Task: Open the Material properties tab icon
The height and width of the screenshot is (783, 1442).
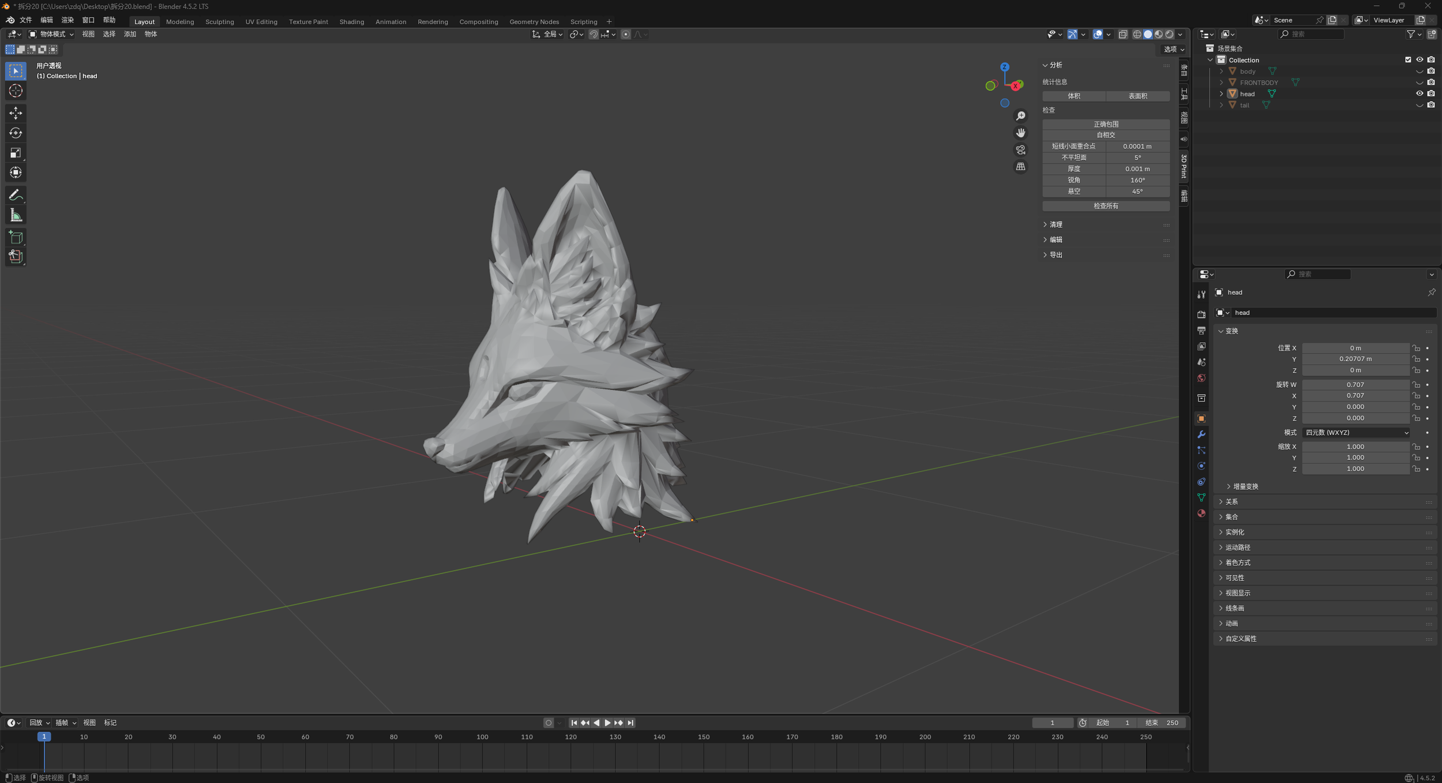Action: (x=1201, y=513)
